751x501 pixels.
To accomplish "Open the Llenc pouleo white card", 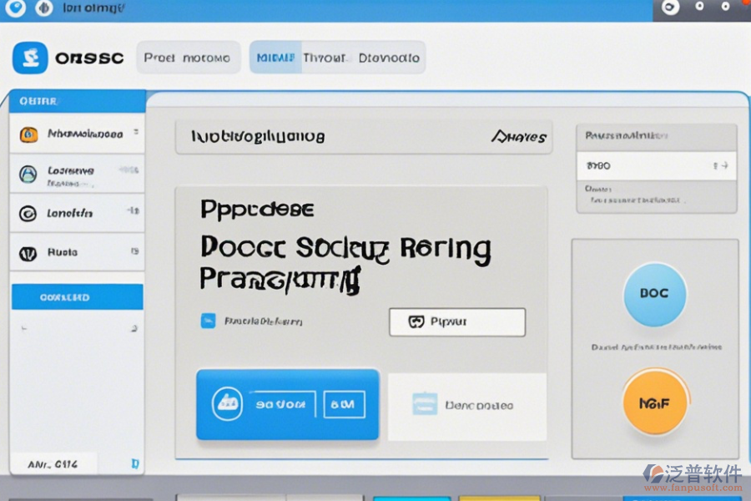I will (467, 407).
